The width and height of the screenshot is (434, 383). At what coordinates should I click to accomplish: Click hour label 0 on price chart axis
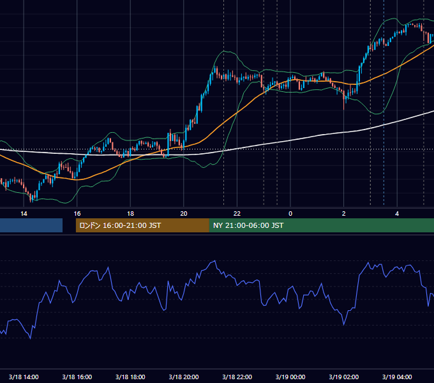[290, 213]
